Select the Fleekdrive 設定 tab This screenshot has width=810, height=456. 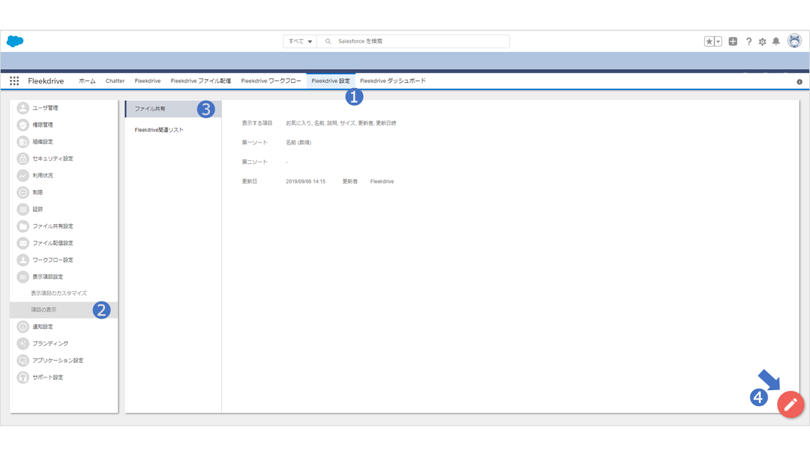(330, 81)
